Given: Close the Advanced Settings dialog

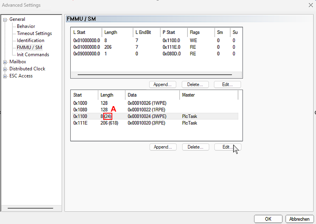Looking at the screenshot, I should (x=311, y=5).
